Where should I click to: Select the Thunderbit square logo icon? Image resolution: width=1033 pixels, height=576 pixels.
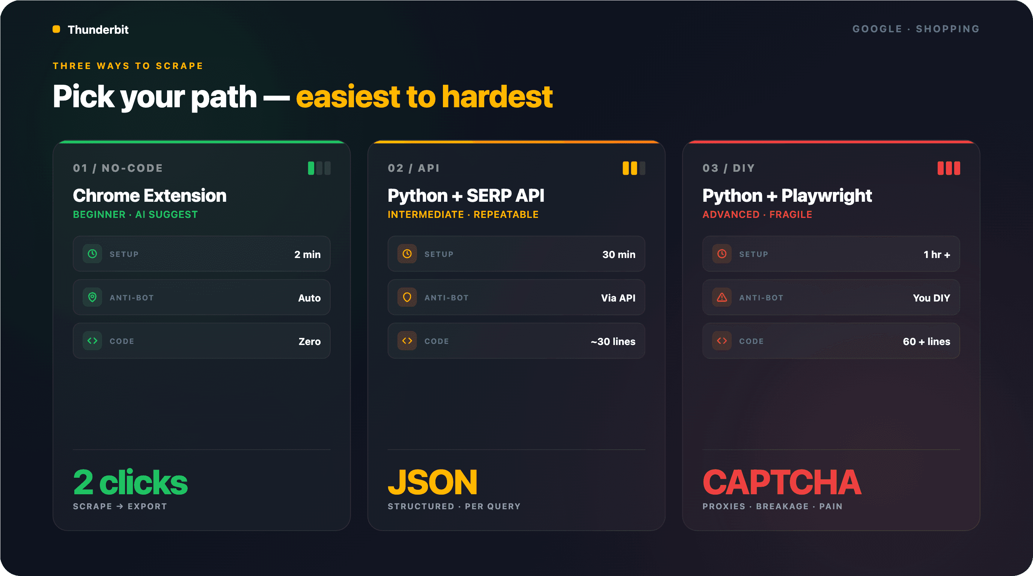[56, 29]
